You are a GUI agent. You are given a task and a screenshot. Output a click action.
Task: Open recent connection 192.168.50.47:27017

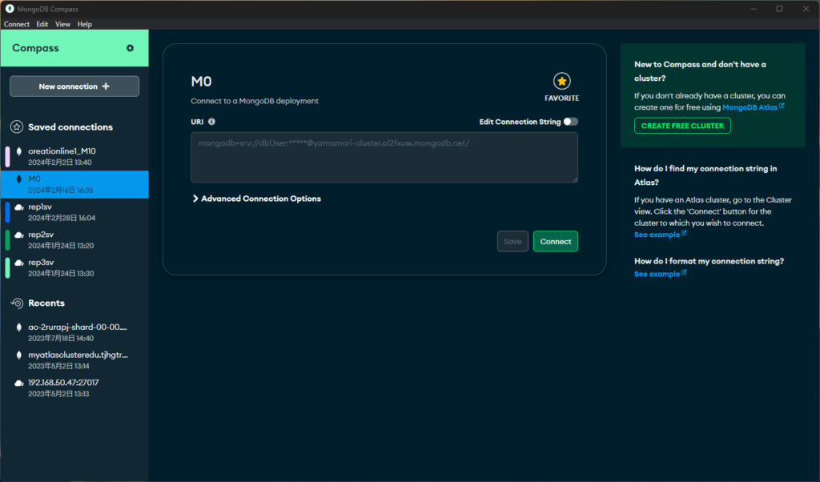74,388
